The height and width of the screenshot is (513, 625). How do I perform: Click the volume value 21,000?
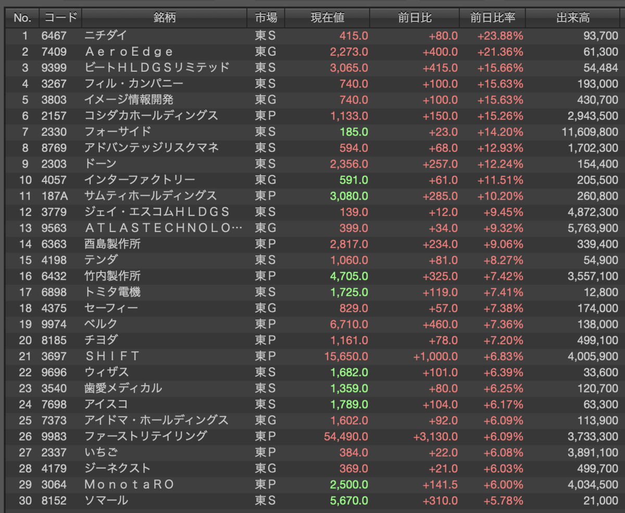tap(602, 500)
